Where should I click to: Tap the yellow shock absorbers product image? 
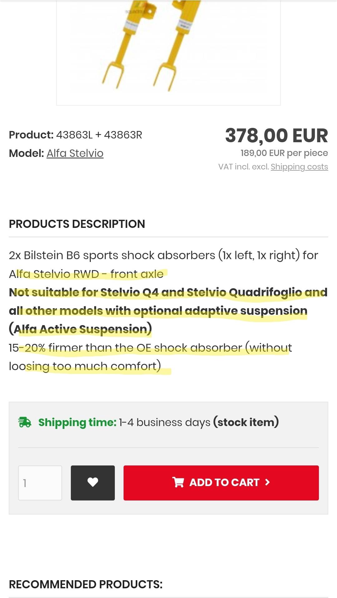(x=168, y=50)
